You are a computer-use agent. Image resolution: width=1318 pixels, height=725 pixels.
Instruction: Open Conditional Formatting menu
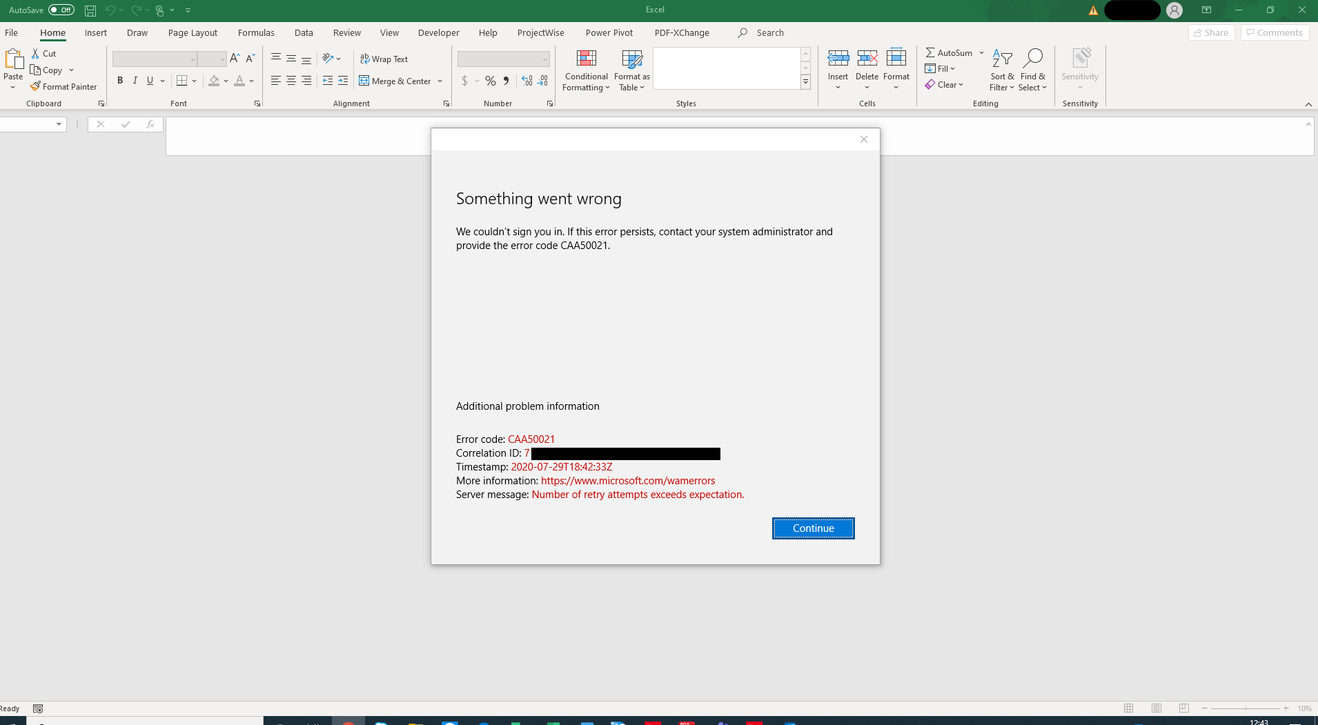586,70
